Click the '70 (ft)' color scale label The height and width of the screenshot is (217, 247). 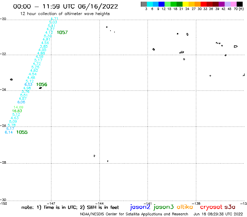click(239, 9)
